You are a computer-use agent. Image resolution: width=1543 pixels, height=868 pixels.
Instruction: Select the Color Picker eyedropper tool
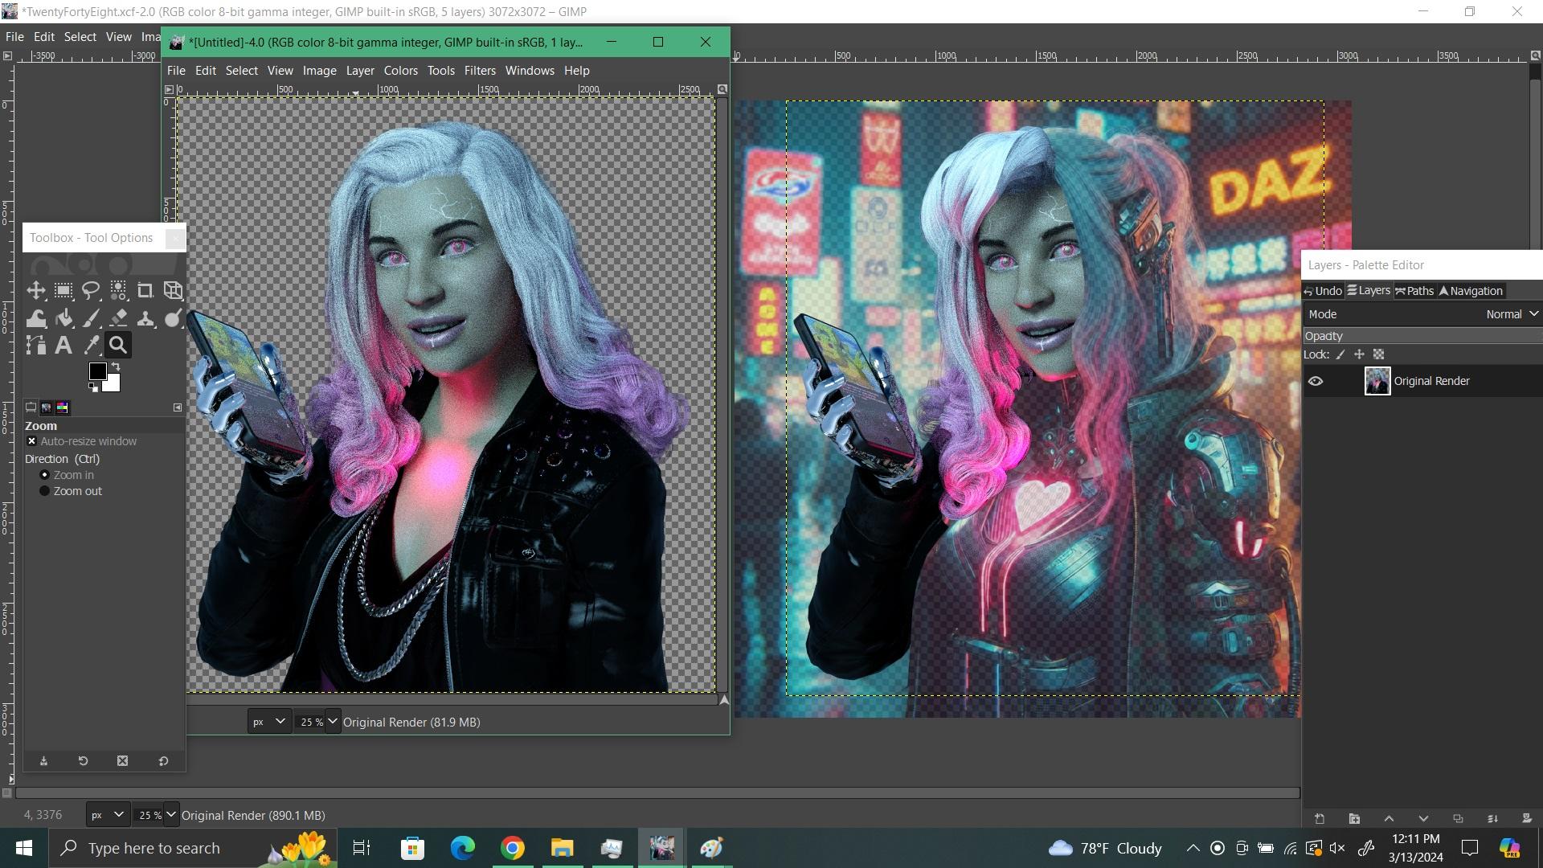[91, 346]
